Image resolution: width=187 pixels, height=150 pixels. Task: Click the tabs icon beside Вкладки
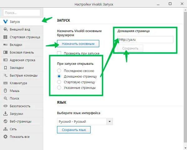[x=5, y=45]
